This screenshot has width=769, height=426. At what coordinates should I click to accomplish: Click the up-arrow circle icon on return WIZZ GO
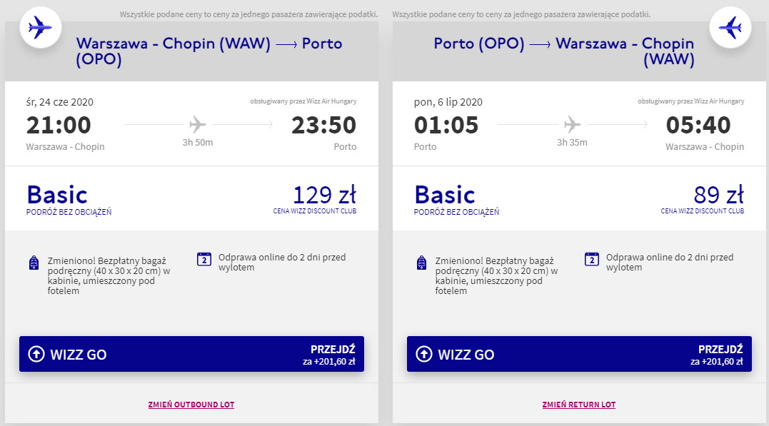pyautogui.click(x=423, y=354)
